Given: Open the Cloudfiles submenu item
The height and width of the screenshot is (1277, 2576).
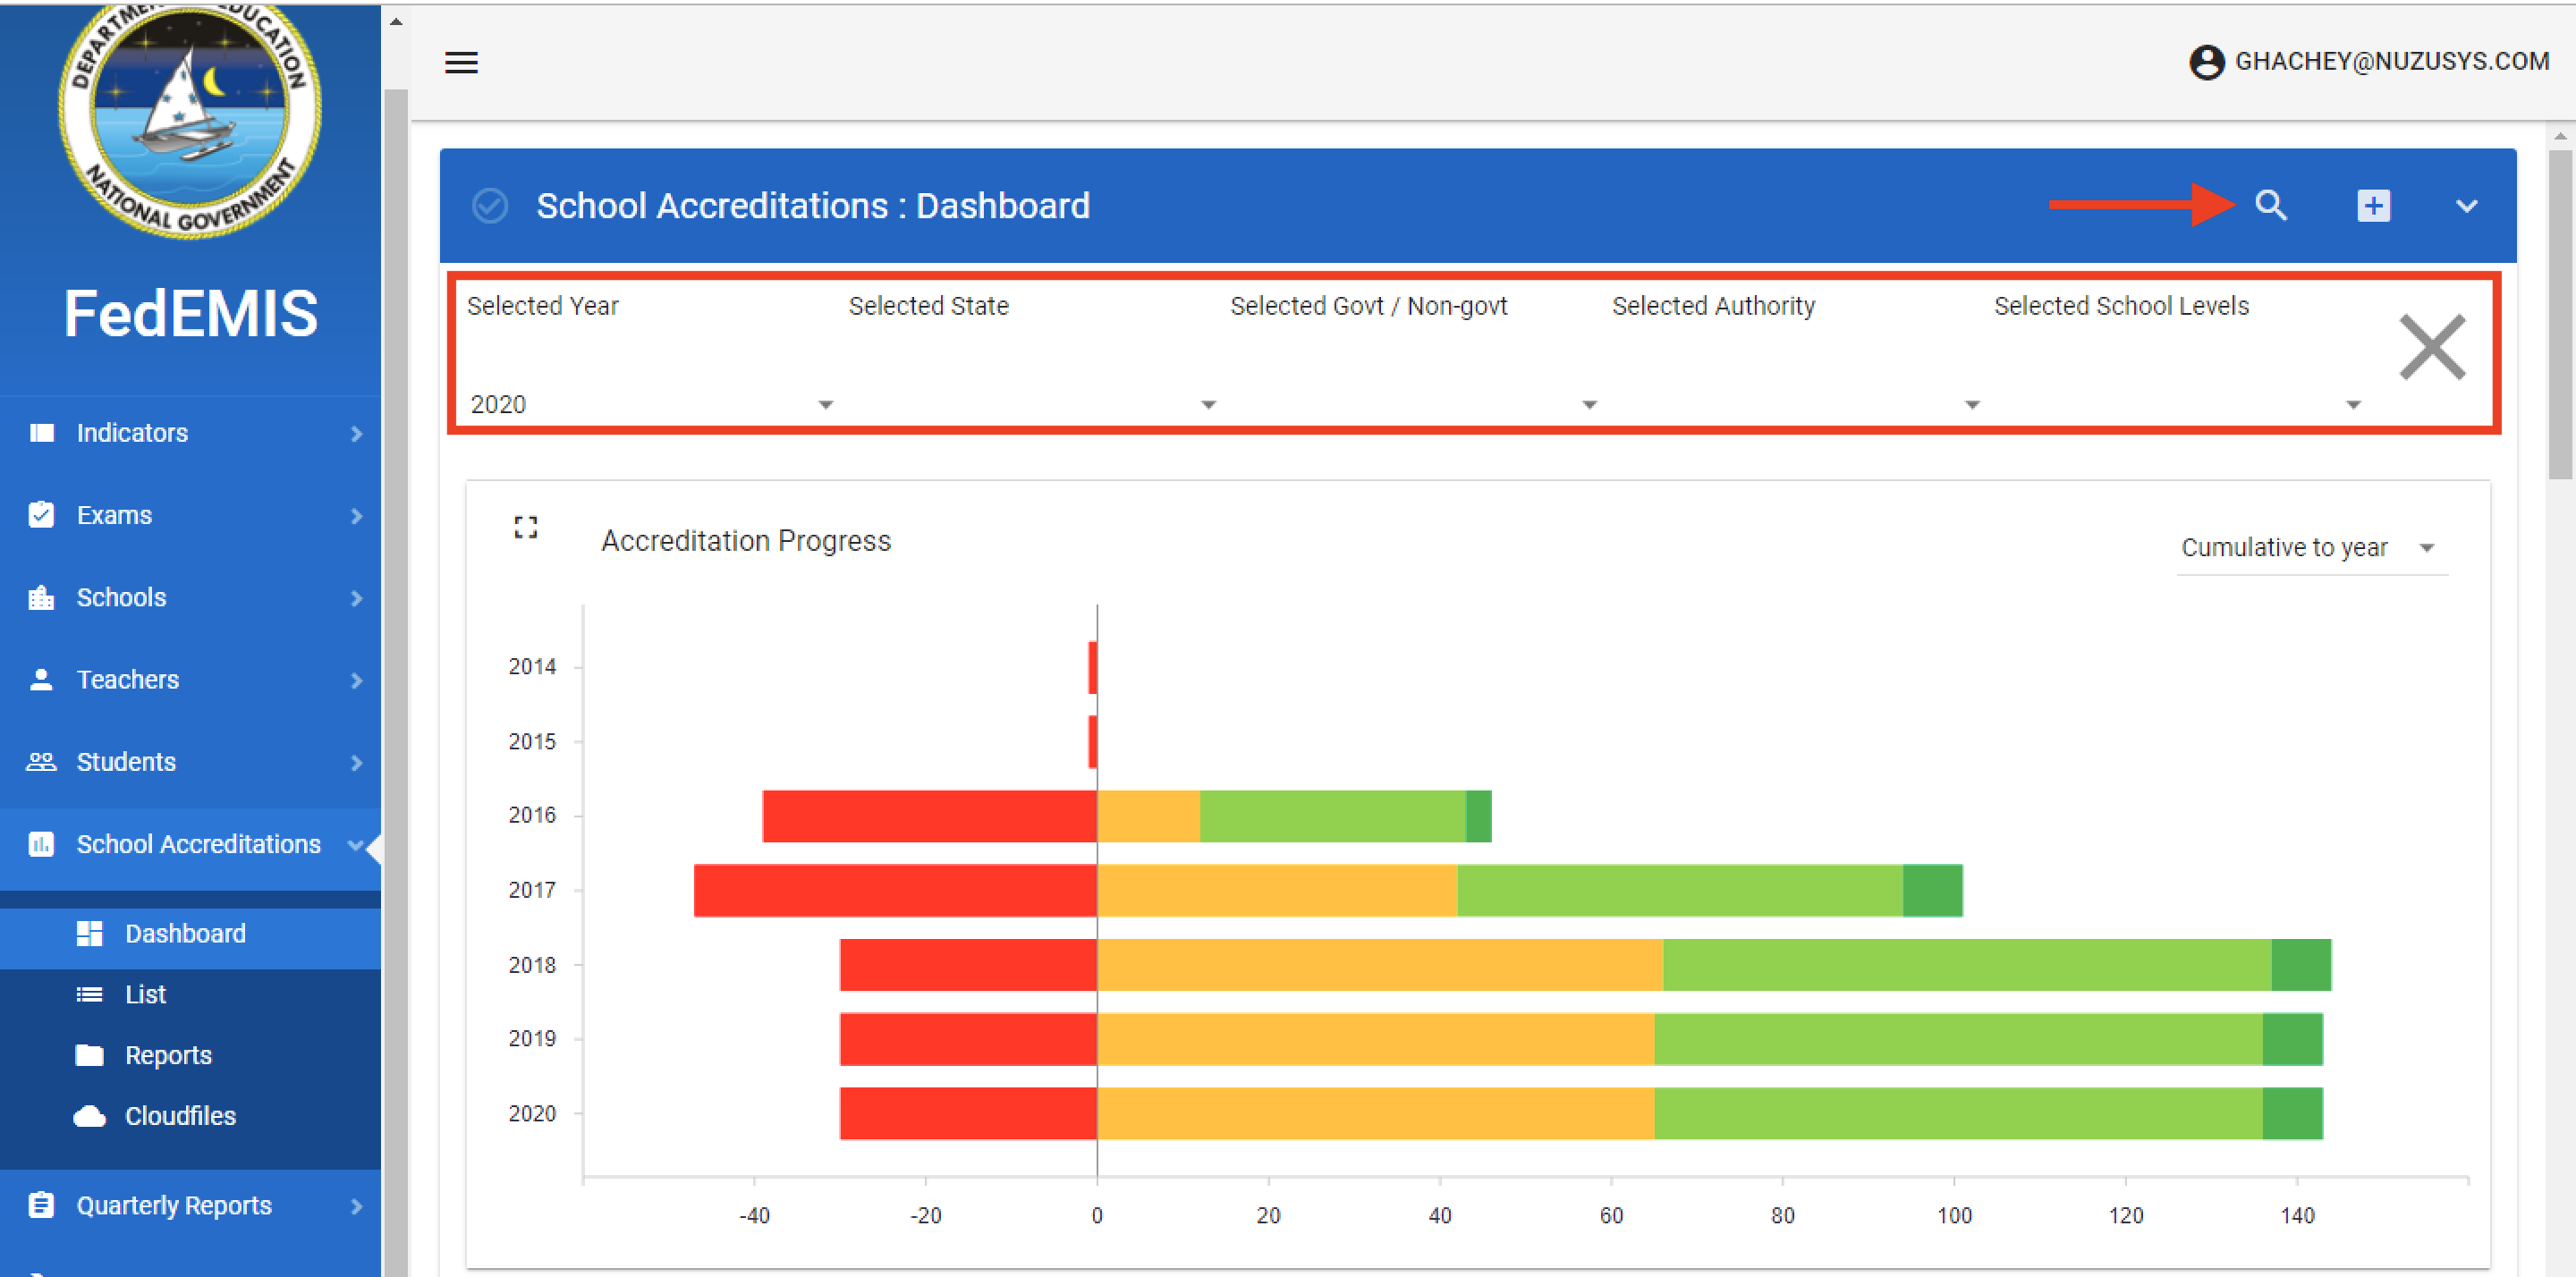Looking at the screenshot, I should point(180,1116).
